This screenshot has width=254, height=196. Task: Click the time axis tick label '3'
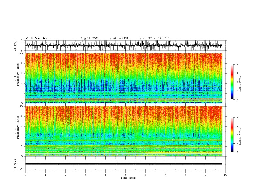pos(85,175)
